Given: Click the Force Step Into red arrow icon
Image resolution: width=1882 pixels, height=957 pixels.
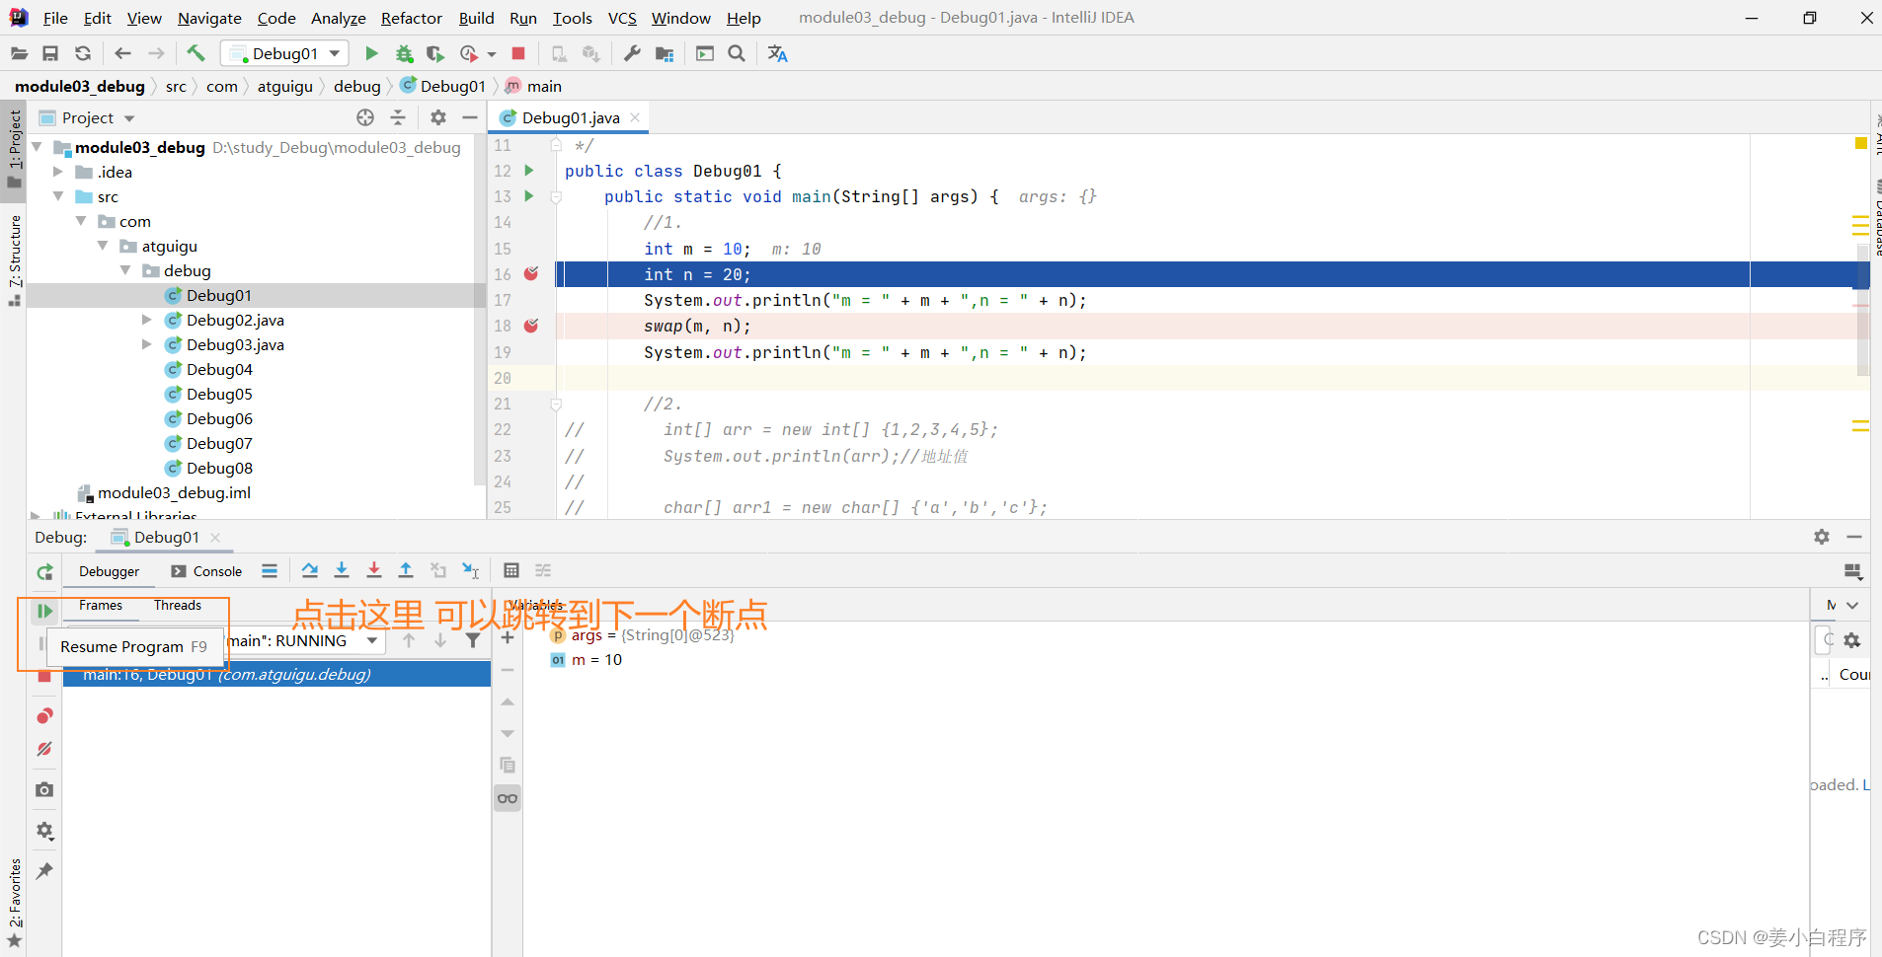Looking at the screenshot, I should [374, 570].
